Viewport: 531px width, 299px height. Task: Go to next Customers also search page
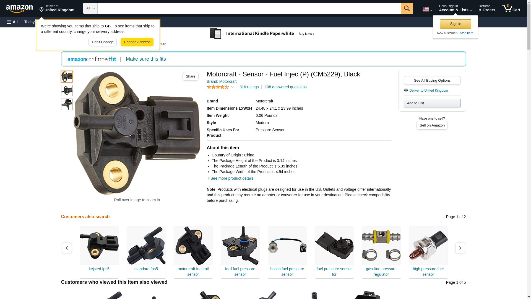tap(460, 248)
